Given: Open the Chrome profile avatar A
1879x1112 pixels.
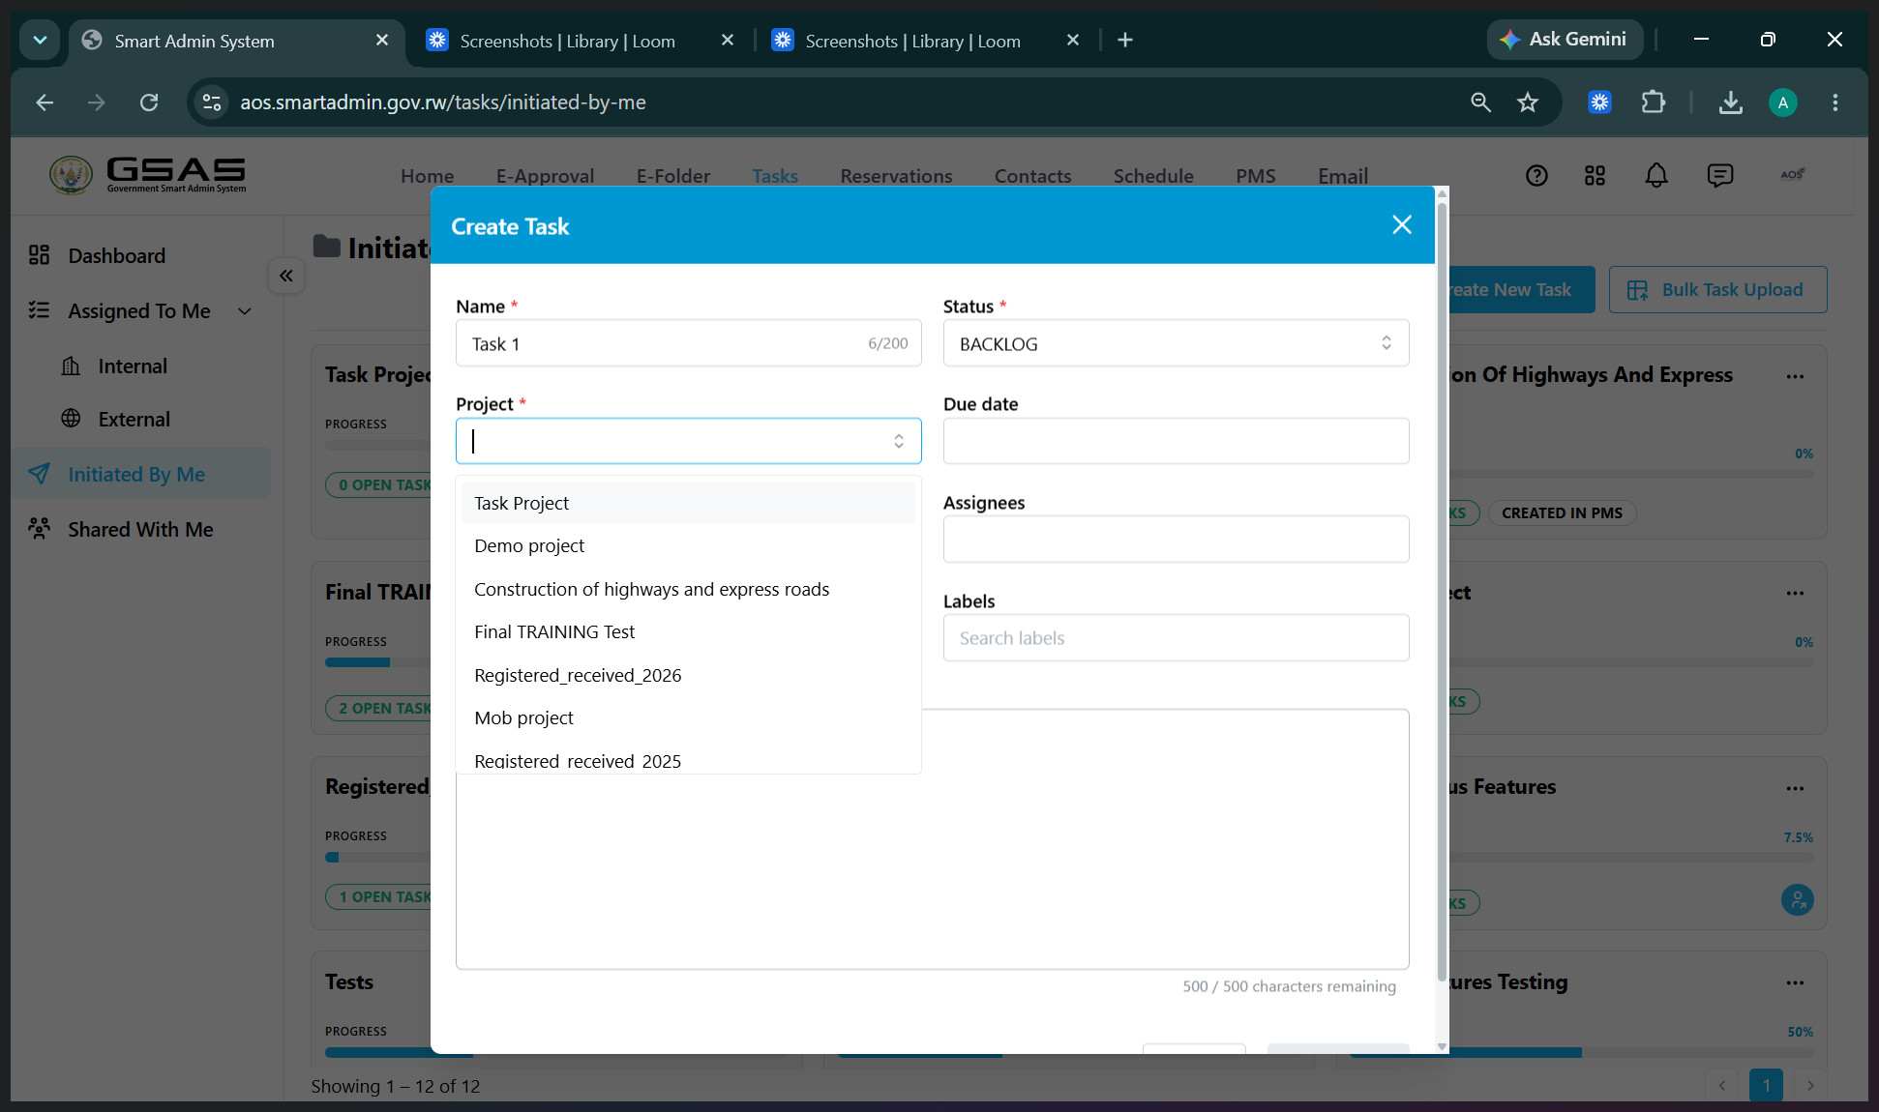Looking at the screenshot, I should coord(1782,102).
